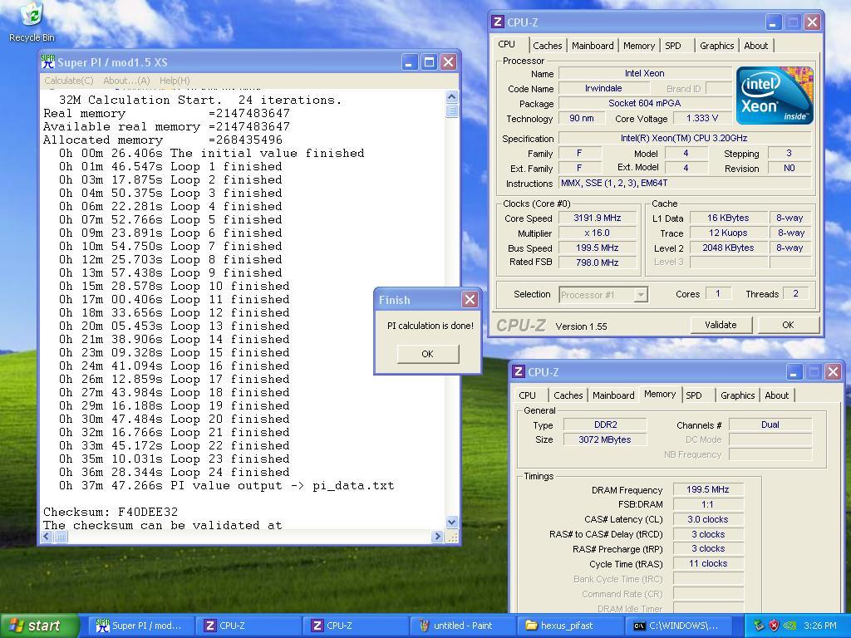
Task: Click the 3:26 PM taskbar clock
Action: click(820, 626)
